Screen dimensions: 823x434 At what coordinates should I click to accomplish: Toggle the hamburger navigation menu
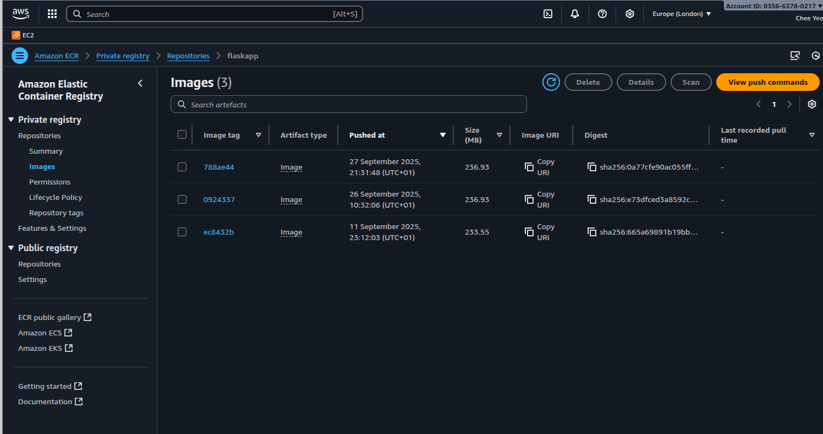tap(20, 56)
